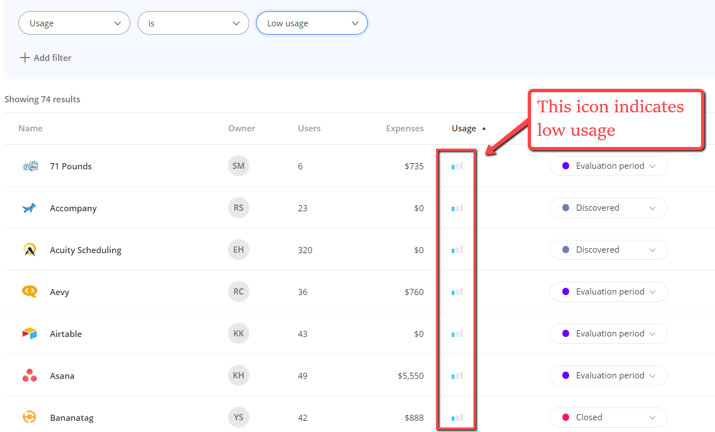Click RC owner avatar for Aevy
Screen dimensions: 715x432
[x=239, y=292]
